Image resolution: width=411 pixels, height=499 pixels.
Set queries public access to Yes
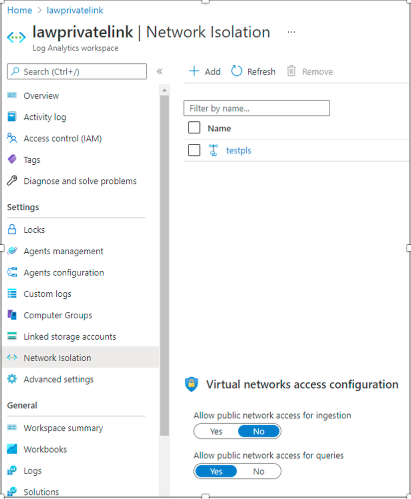click(x=216, y=472)
